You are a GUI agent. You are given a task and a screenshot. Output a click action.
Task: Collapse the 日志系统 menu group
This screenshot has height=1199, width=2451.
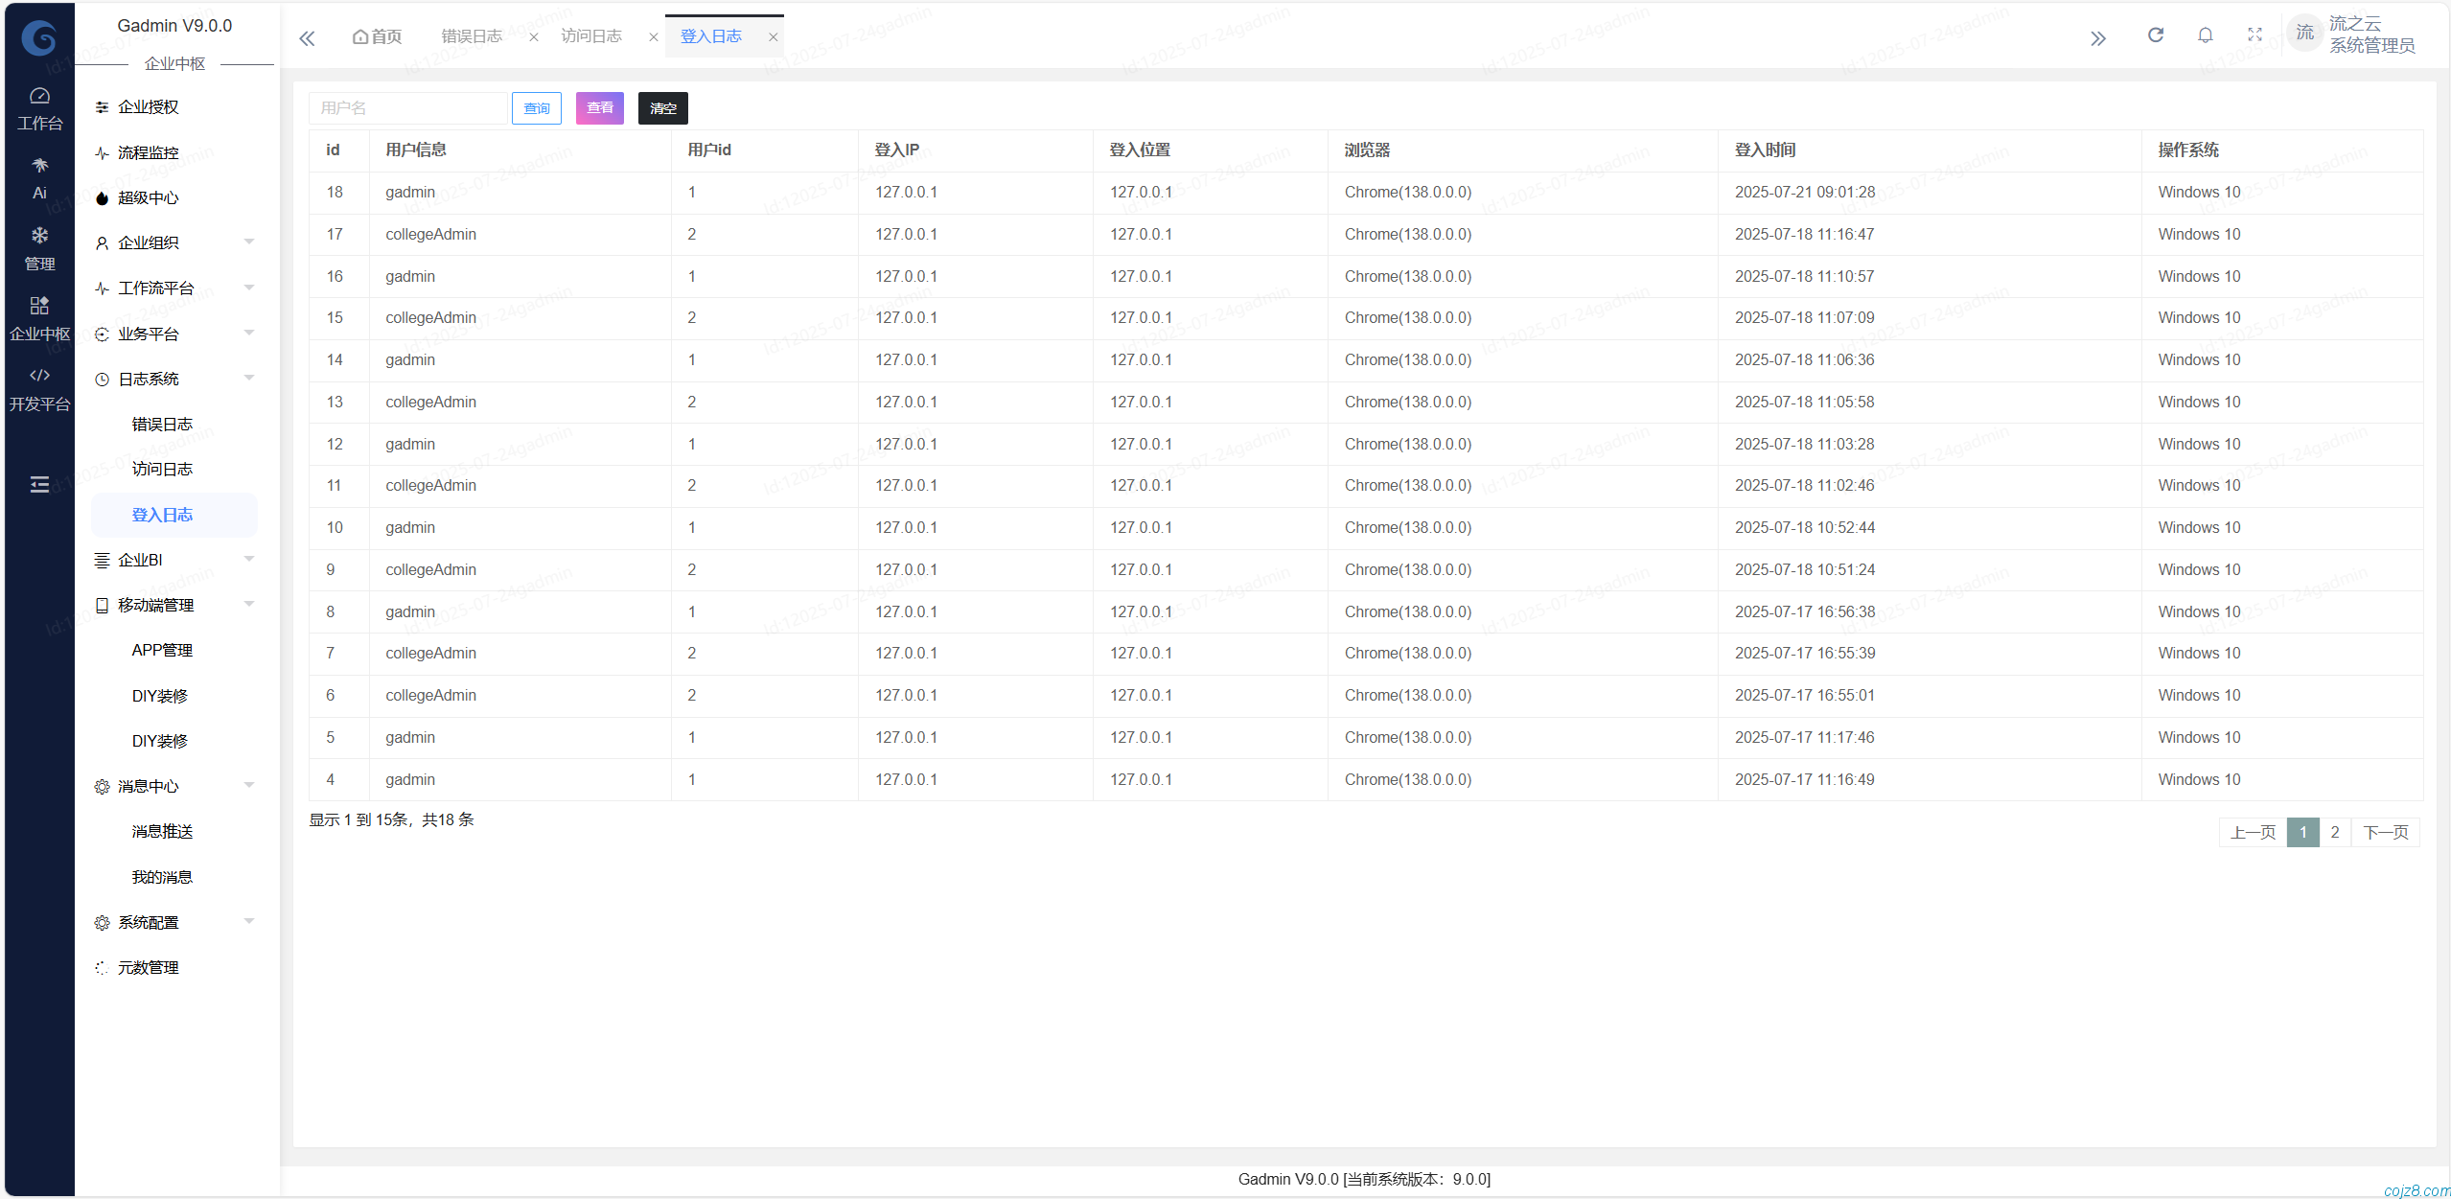tap(174, 379)
